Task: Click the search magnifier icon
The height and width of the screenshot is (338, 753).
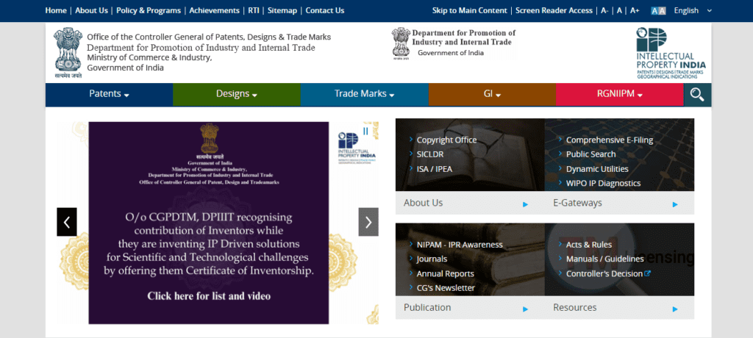Action: coord(697,95)
